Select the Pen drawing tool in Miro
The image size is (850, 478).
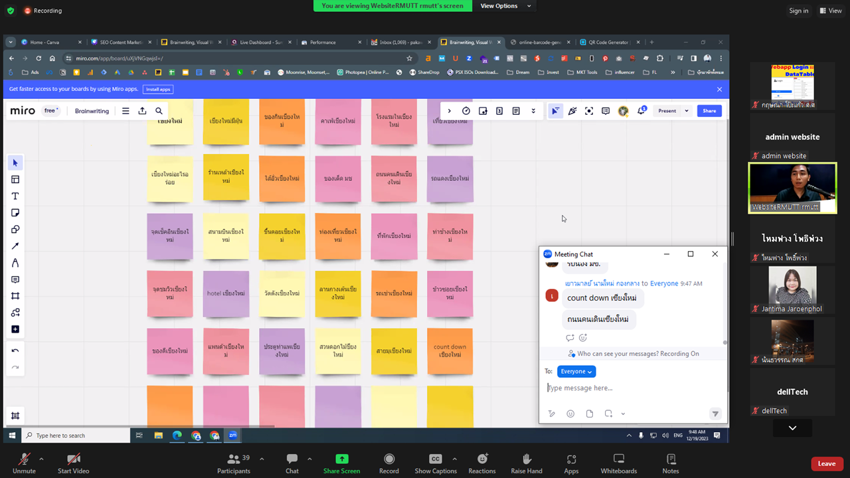(x=15, y=263)
